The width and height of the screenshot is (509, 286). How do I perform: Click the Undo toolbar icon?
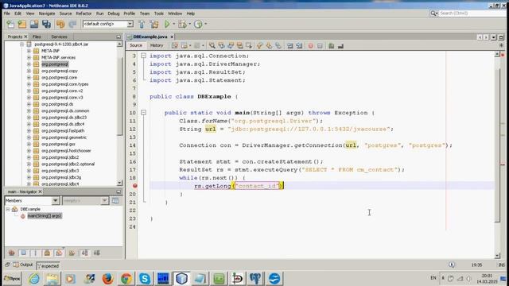pyautogui.click(x=60, y=24)
